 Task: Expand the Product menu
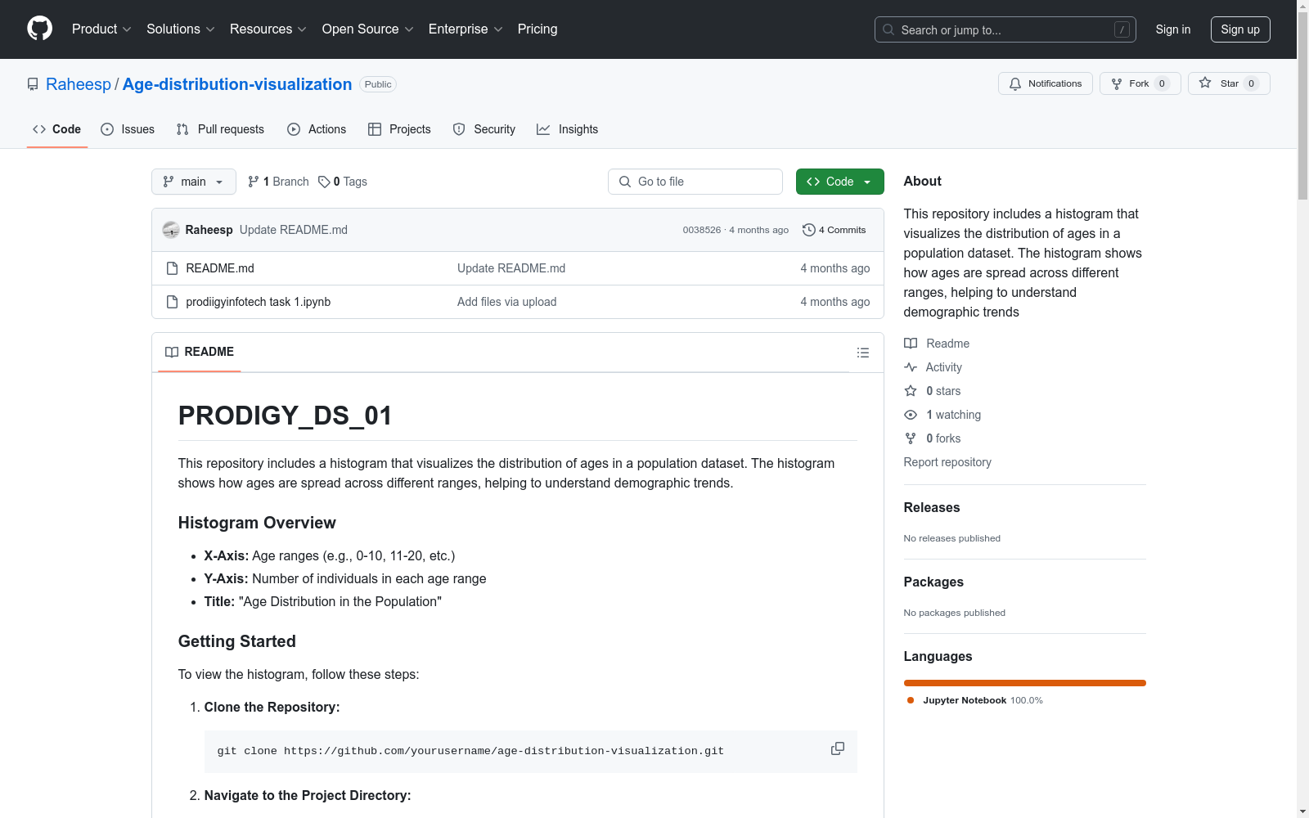point(101,29)
